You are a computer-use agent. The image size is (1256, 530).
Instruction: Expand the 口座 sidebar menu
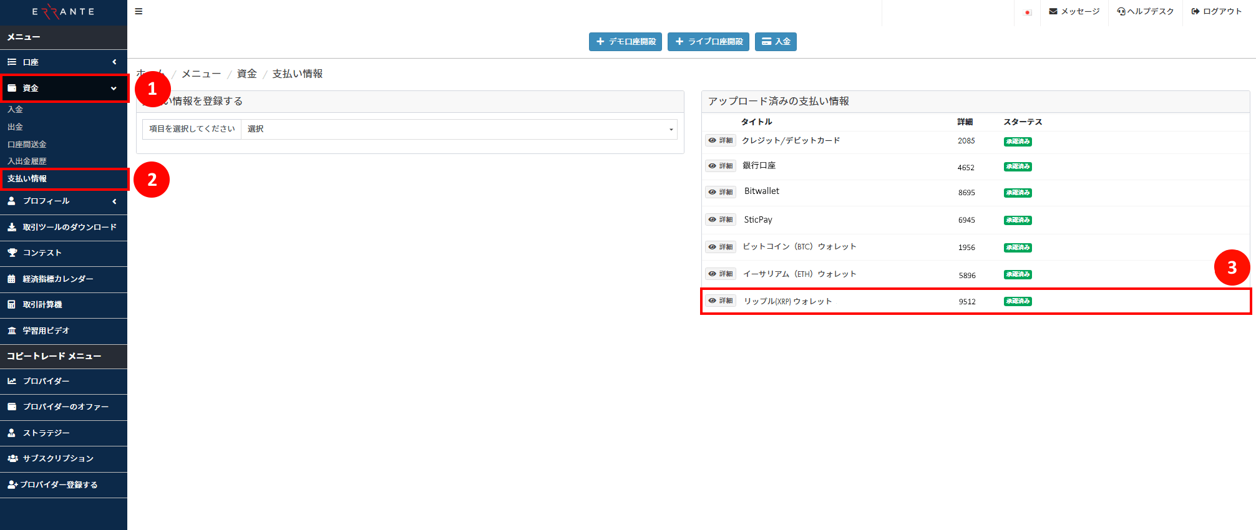click(64, 62)
